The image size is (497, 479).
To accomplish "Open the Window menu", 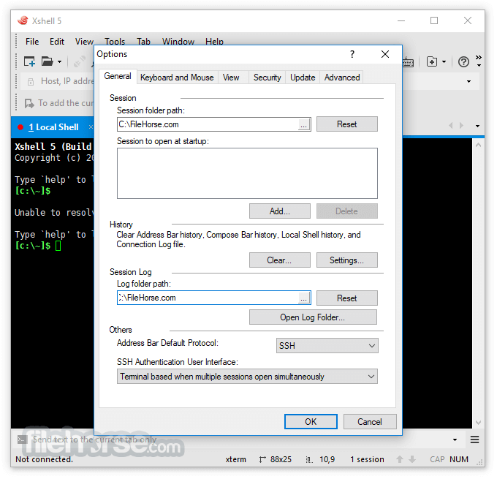I will (178, 41).
